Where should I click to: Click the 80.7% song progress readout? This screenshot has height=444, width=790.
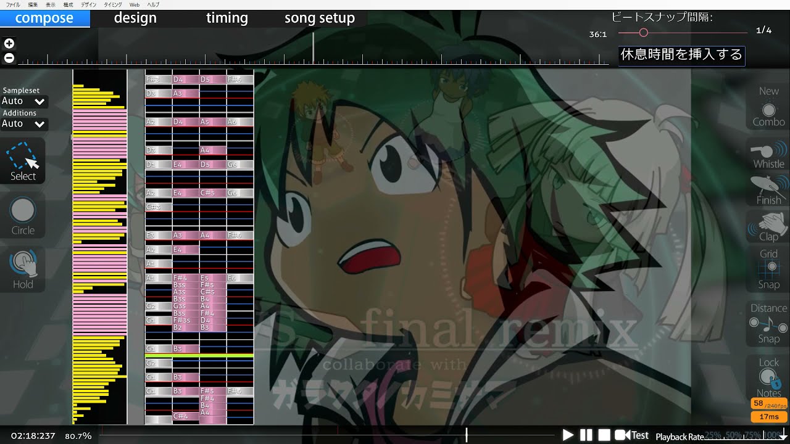pyautogui.click(x=78, y=436)
